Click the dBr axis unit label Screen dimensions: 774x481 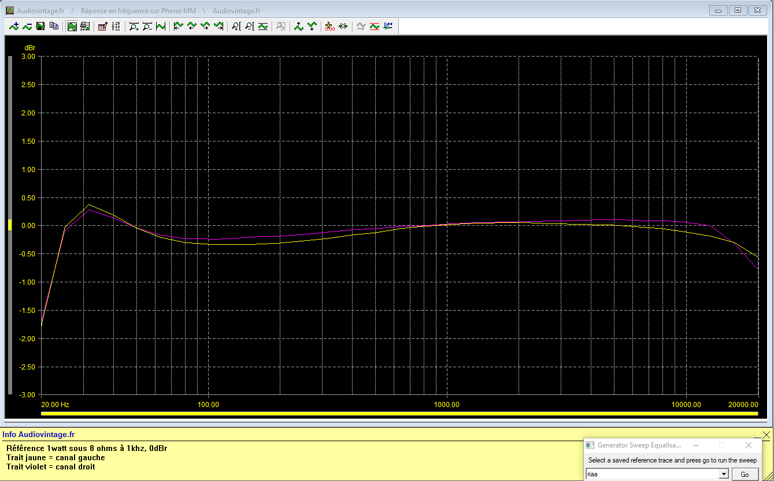click(29, 47)
